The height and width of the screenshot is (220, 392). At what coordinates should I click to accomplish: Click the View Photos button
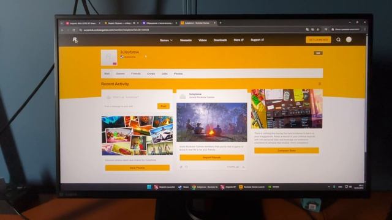pyautogui.click(x=137, y=168)
